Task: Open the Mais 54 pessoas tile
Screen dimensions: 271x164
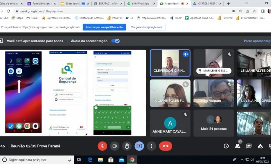Action: click(x=214, y=123)
